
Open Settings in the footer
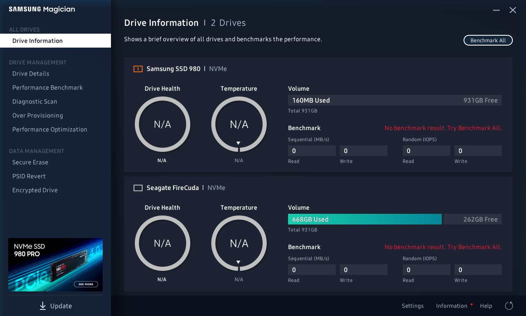[x=413, y=306]
